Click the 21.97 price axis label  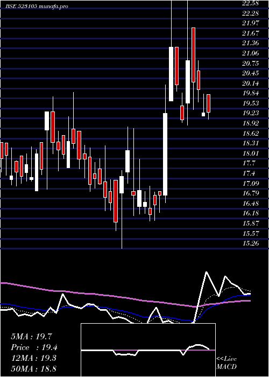point(251,23)
